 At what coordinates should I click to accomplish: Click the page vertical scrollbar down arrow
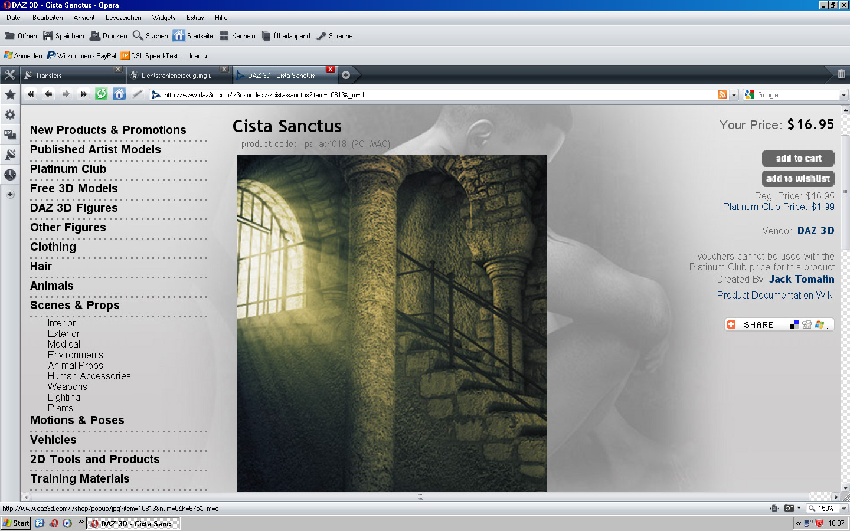point(845,488)
